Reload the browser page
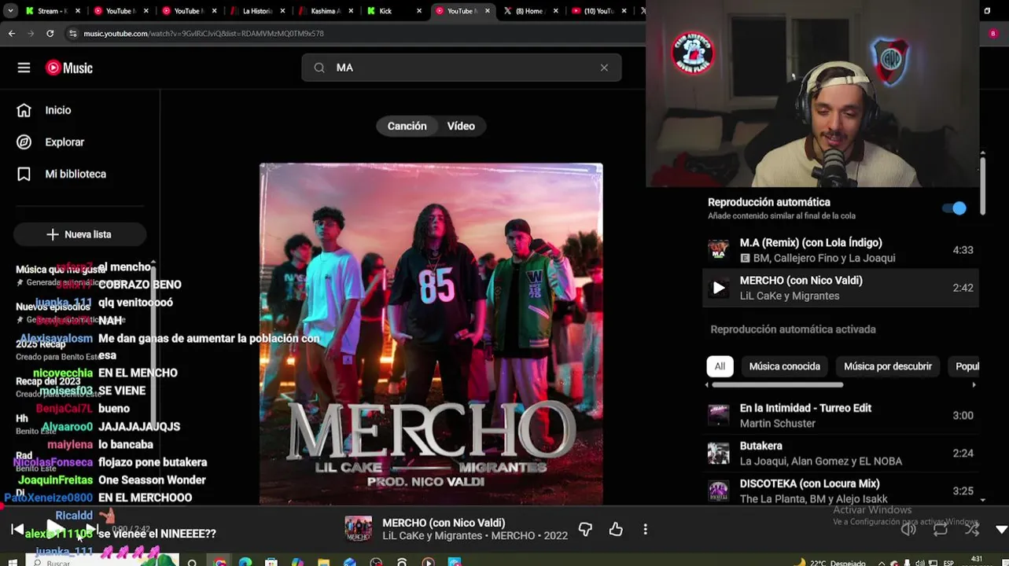Screen dimensions: 1009x566 (50, 34)
